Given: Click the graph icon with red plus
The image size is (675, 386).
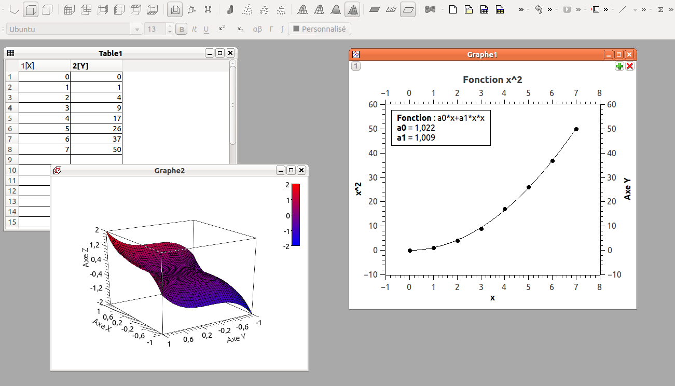Looking at the screenshot, I should coord(596,9).
